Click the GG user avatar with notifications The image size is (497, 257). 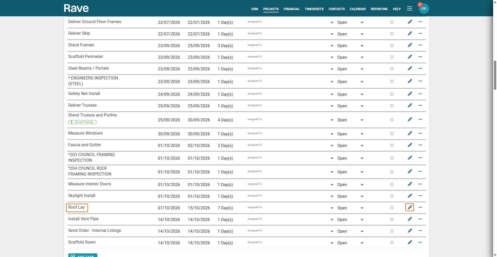(x=423, y=9)
